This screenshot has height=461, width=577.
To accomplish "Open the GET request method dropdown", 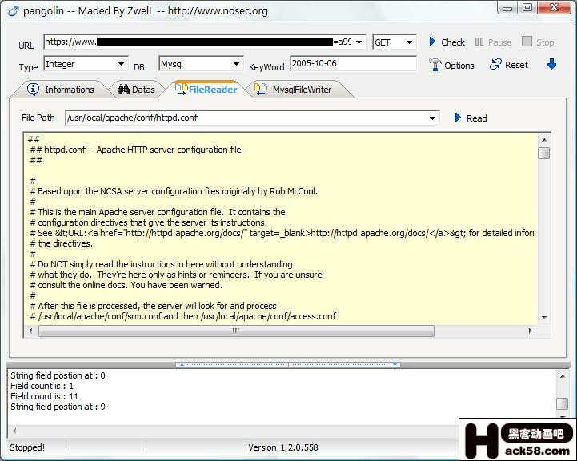I will [409, 42].
